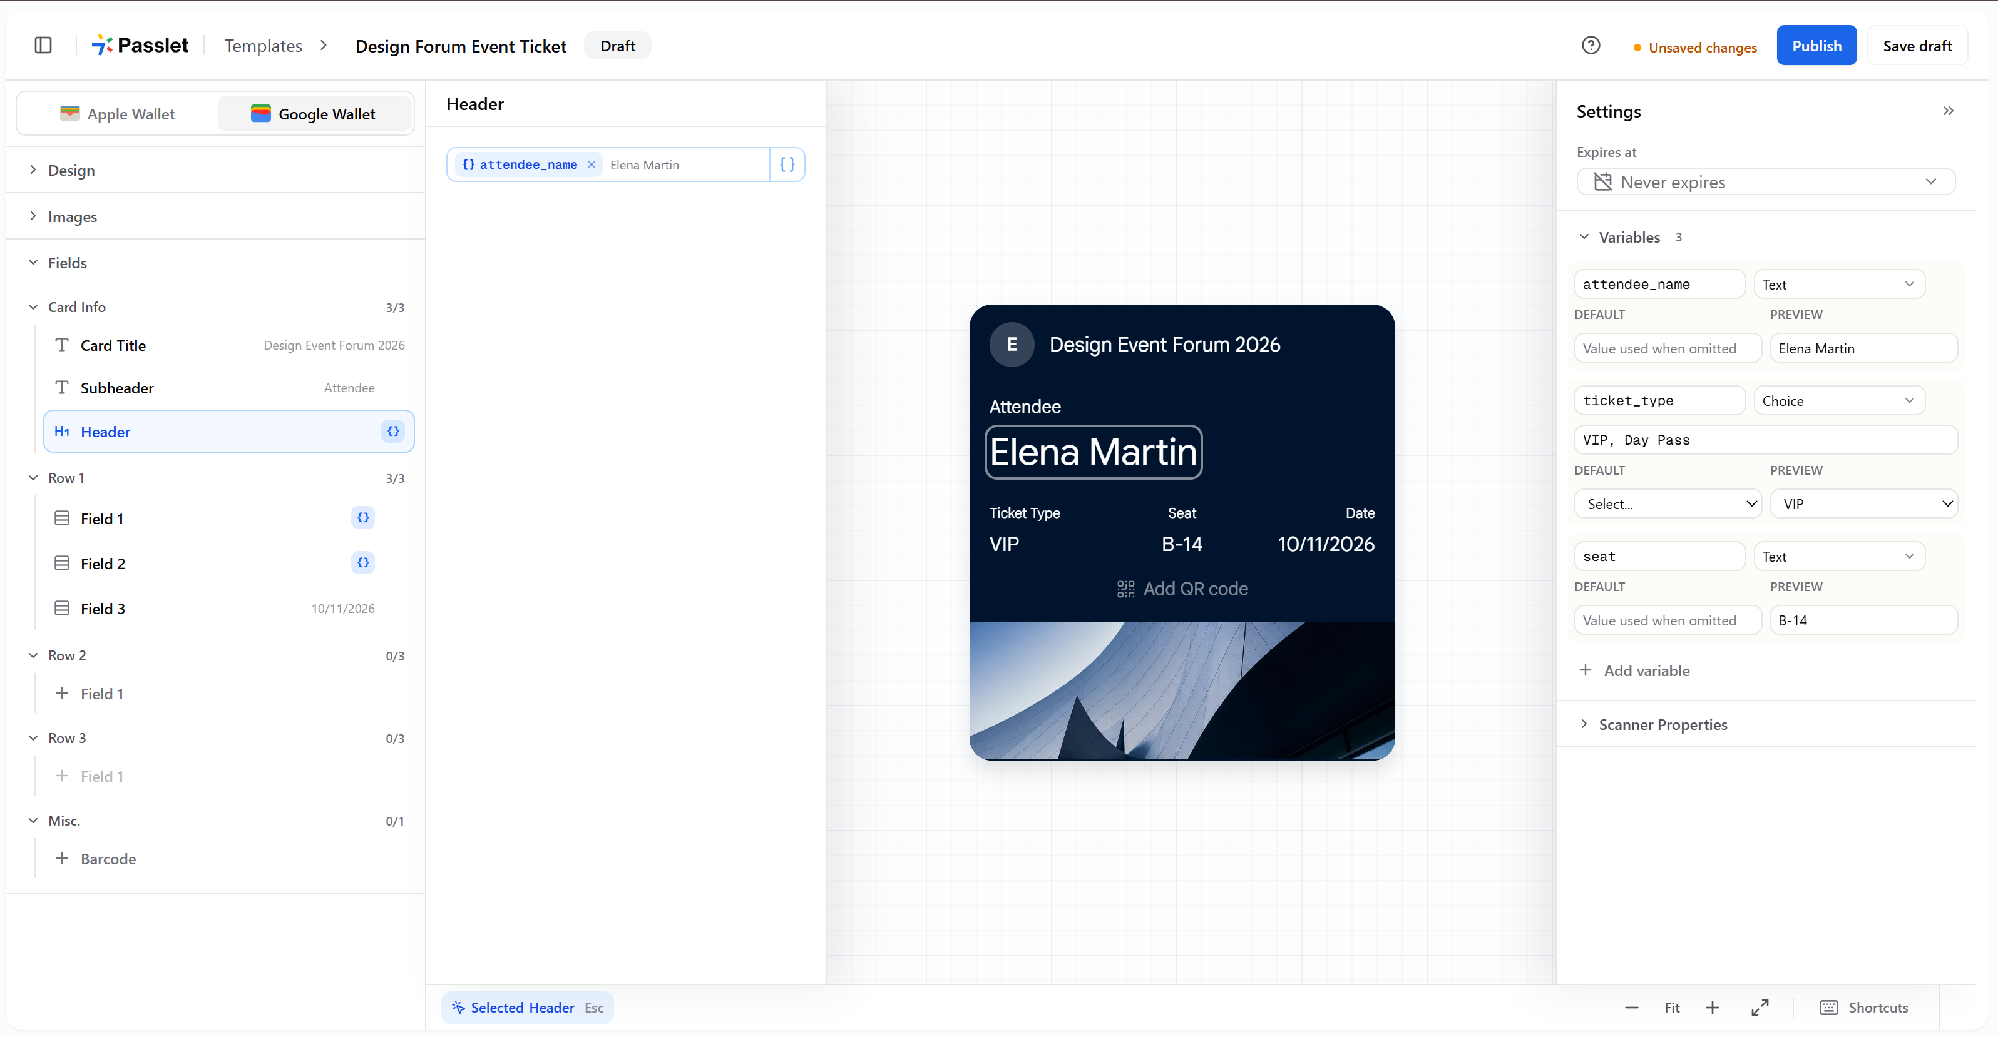Click the Publish button
Screen dimensions: 1998x1037
pyautogui.click(x=1816, y=46)
